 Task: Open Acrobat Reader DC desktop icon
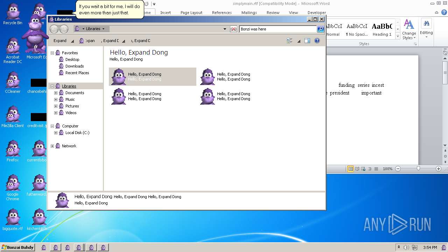[x=13, y=51]
